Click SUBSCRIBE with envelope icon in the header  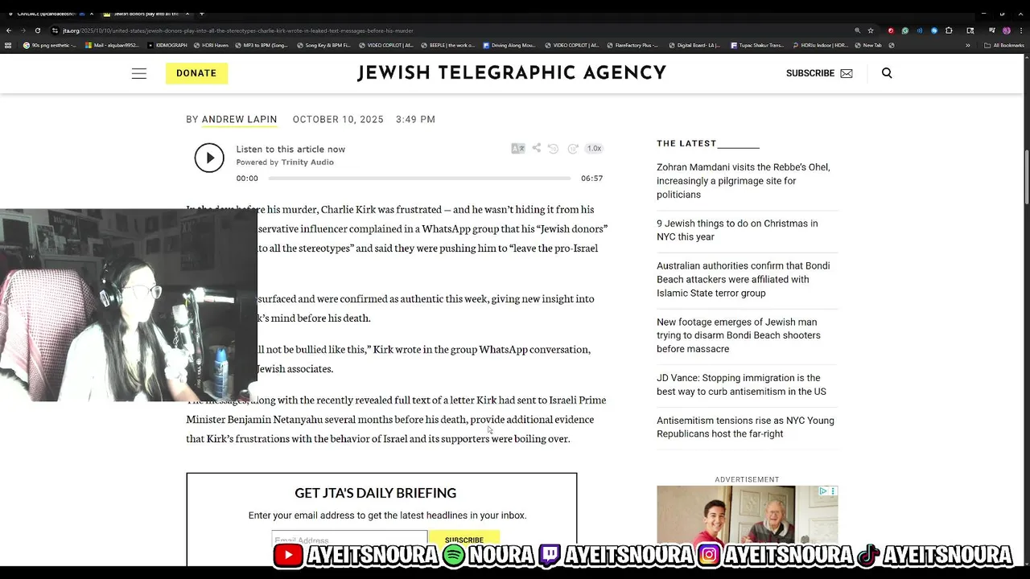[819, 73]
